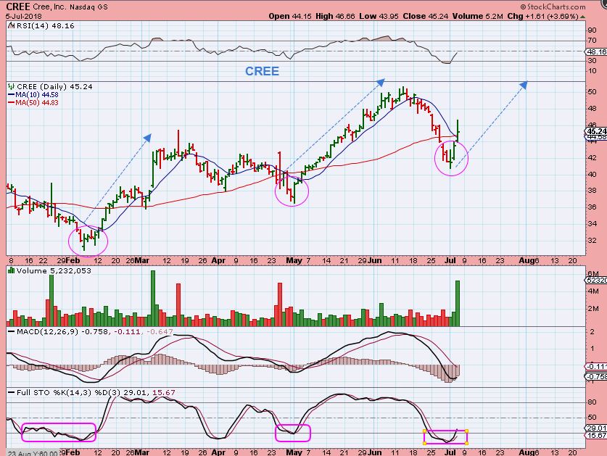Screen dimensions: 607x456
Task: Click the Close 45.24 header value
Action: 426,16
